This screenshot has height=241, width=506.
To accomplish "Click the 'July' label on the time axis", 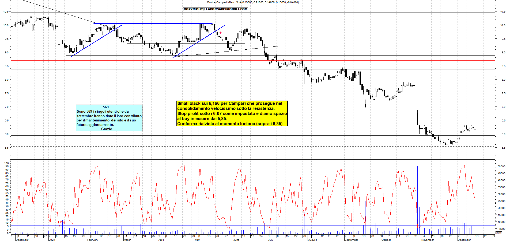I will click(271, 240).
